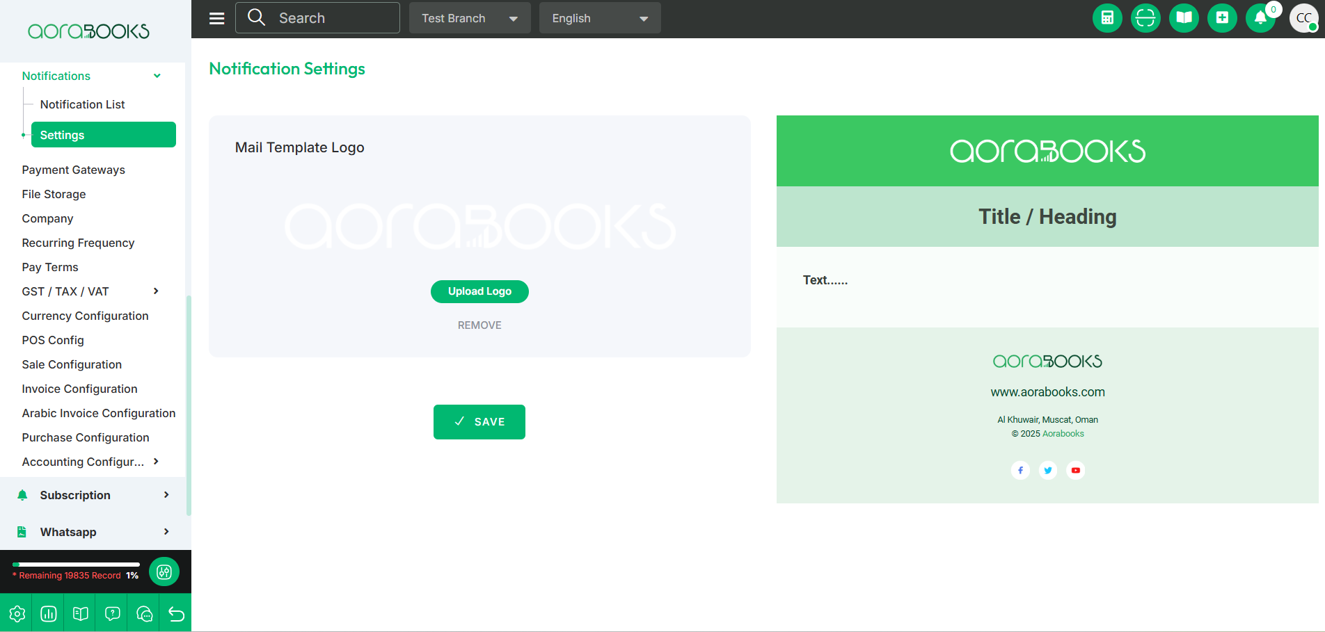1325x632 pixels.
Task: Open File Storage menu item
Action: click(54, 194)
